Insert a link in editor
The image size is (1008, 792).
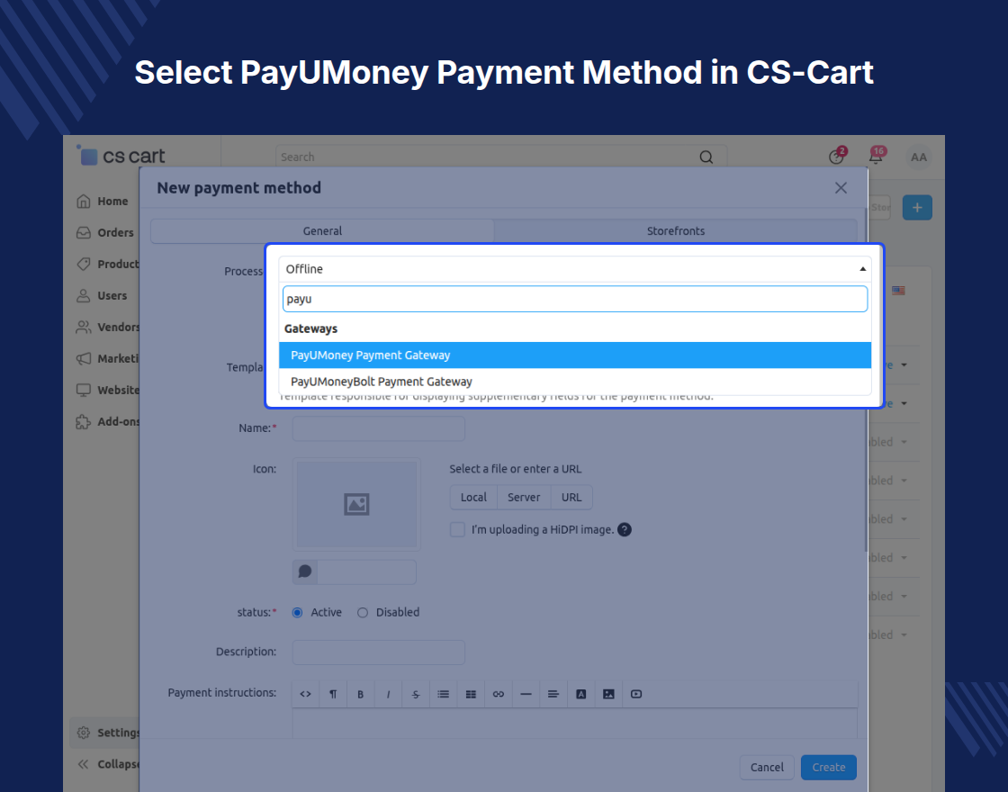pos(499,694)
